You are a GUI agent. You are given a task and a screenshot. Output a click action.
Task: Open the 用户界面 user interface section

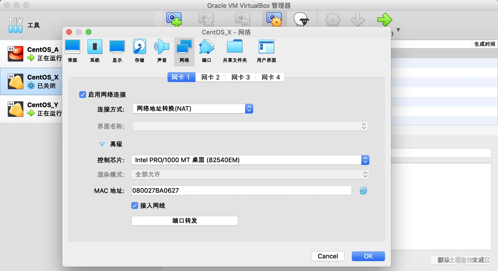(266, 51)
